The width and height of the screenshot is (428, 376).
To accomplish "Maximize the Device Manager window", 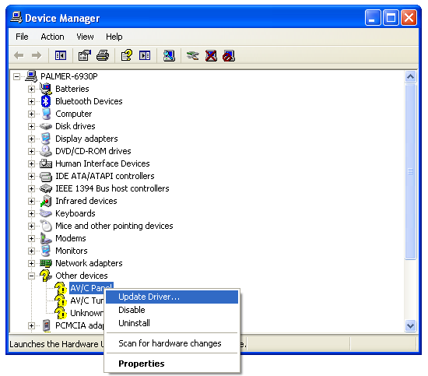I will (391, 18).
